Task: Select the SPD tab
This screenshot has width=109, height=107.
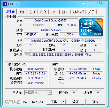Action: tap(54, 12)
